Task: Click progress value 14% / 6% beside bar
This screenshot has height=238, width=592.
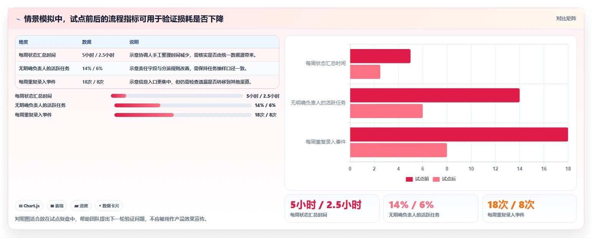Action: 265,105
